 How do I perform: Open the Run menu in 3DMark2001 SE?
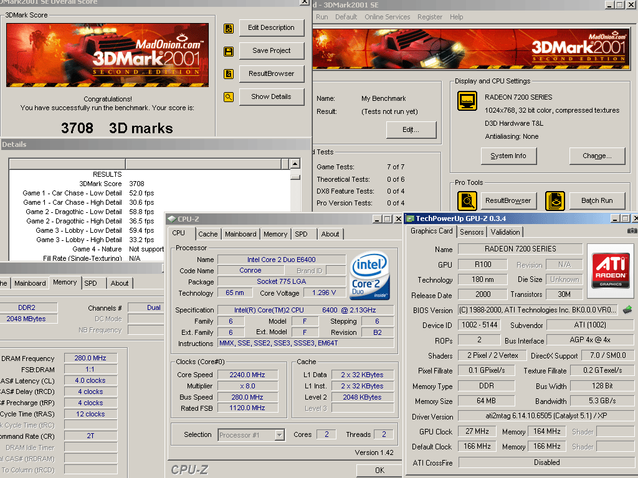click(x=322, y=17)
